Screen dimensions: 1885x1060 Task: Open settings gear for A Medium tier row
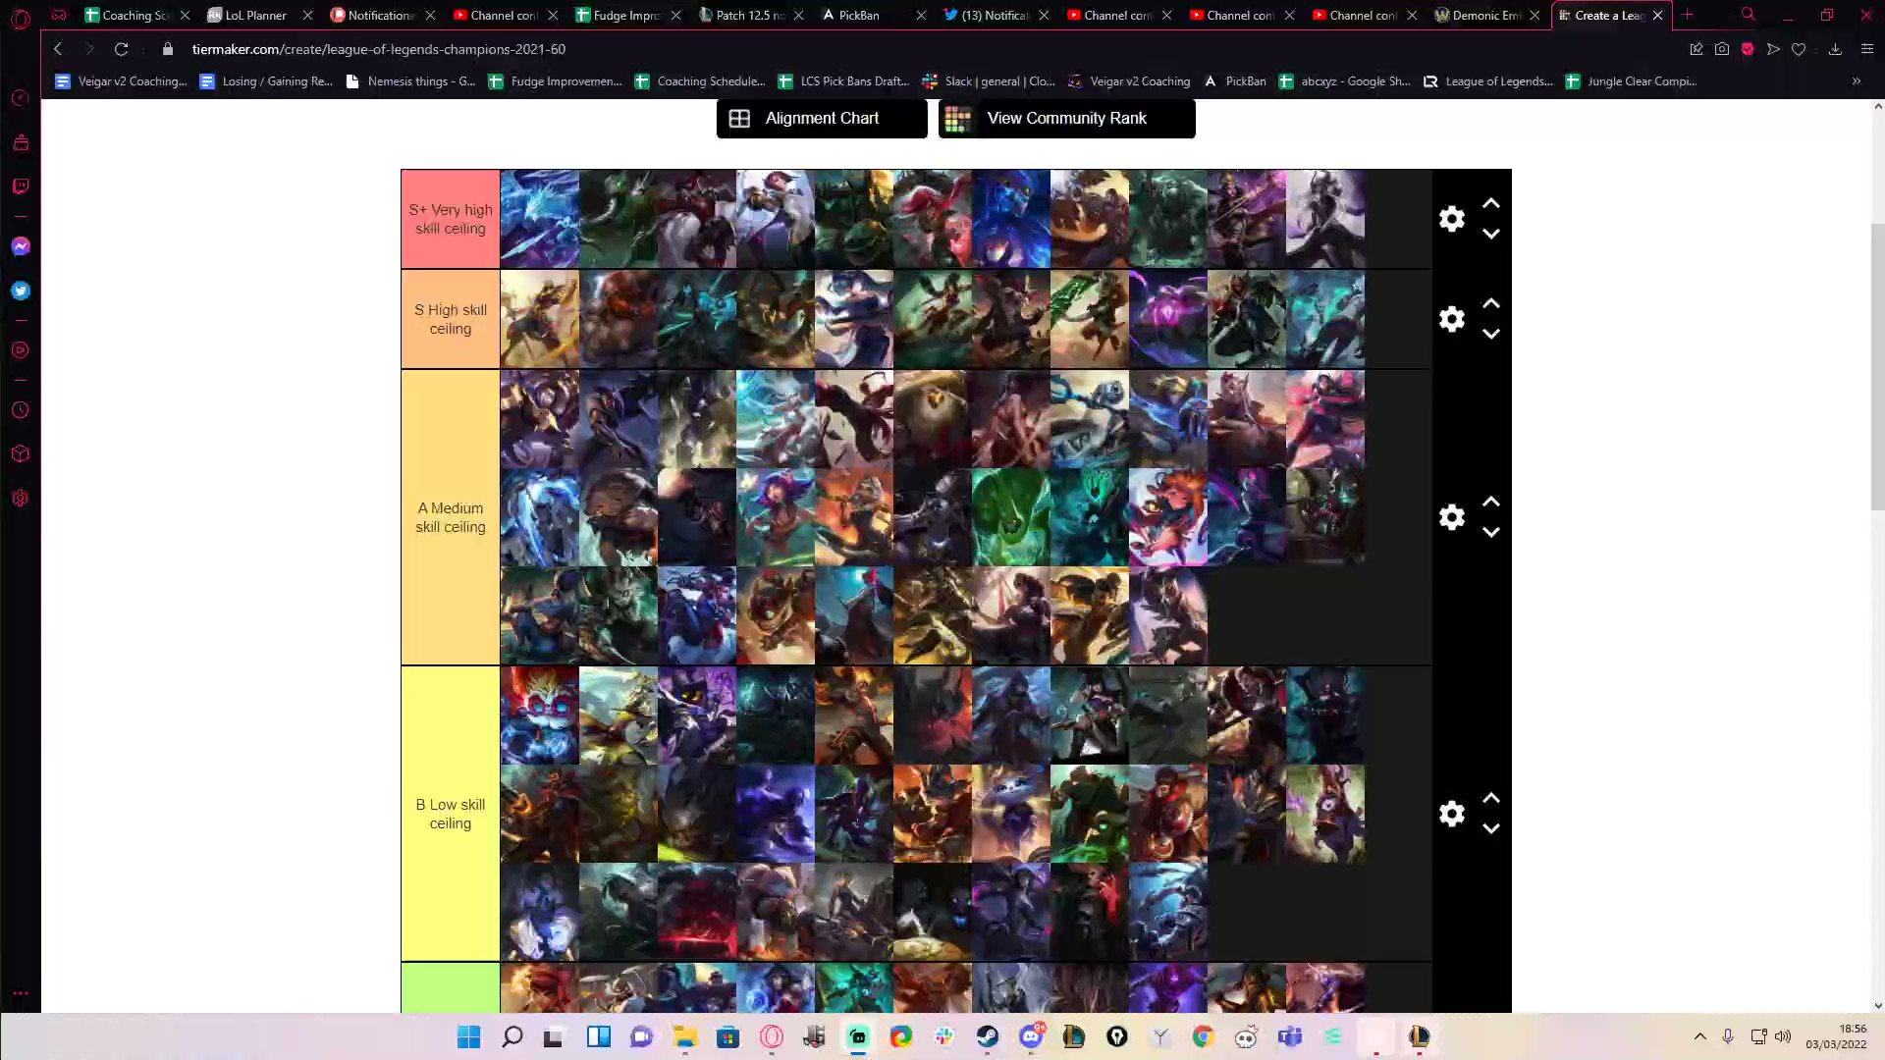pyautogui.click(x=1452, y=517)
